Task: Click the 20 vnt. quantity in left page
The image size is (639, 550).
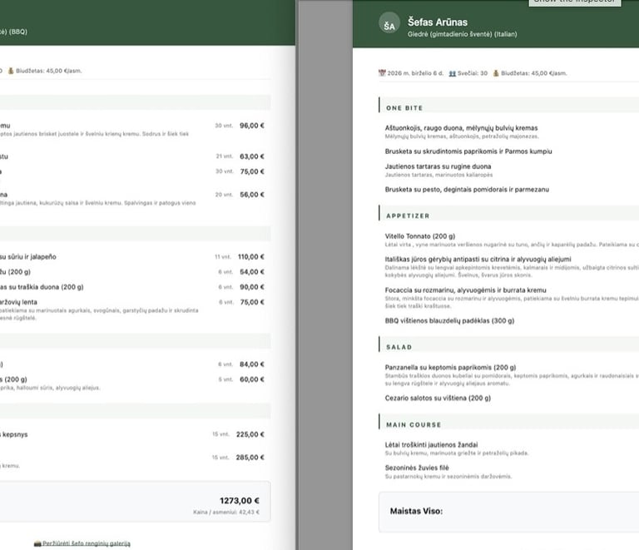Action: pyautogui.click(x=224, y=195)
